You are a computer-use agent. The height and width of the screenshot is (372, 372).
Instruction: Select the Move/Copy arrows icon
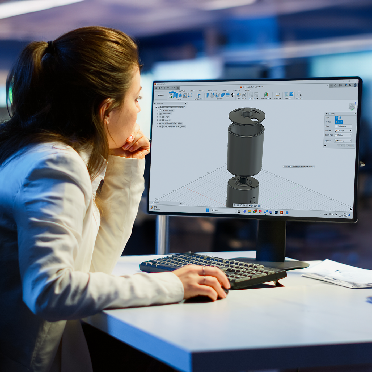(x=233, y=95)
